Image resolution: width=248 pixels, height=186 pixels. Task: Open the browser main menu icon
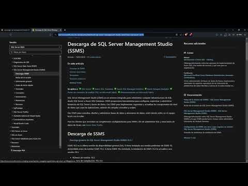click(x=245, y=35)
